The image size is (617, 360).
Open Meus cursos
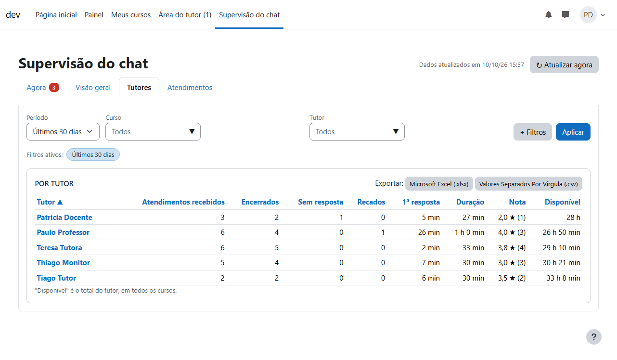pos(131,15)
